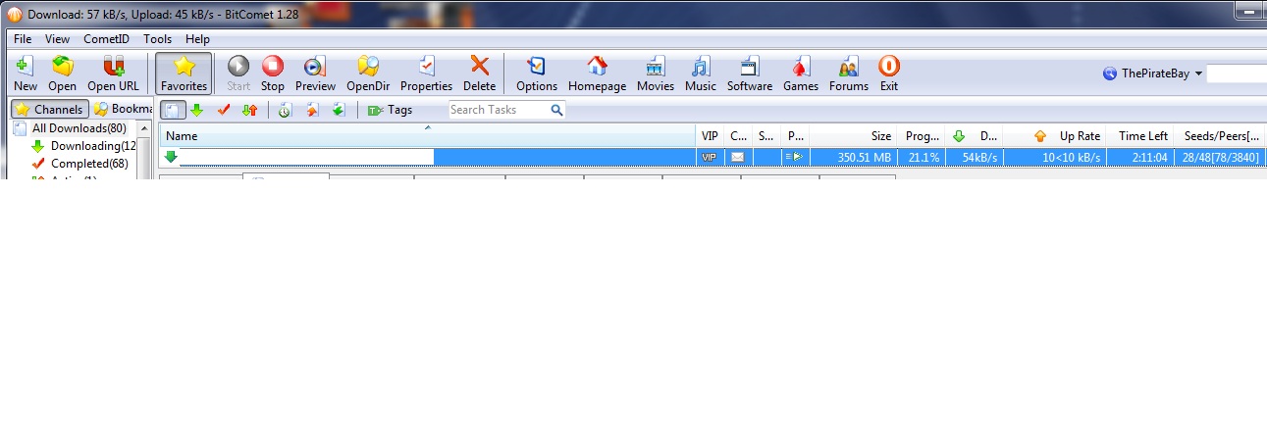Toggle the downloading-only filter green arrow
The width and height of the screenshot is (1267, 440).
(x=196, y=110)
